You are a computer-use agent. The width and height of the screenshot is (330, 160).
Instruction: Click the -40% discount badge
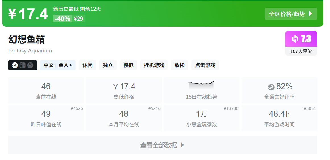[x=62, y=19]
